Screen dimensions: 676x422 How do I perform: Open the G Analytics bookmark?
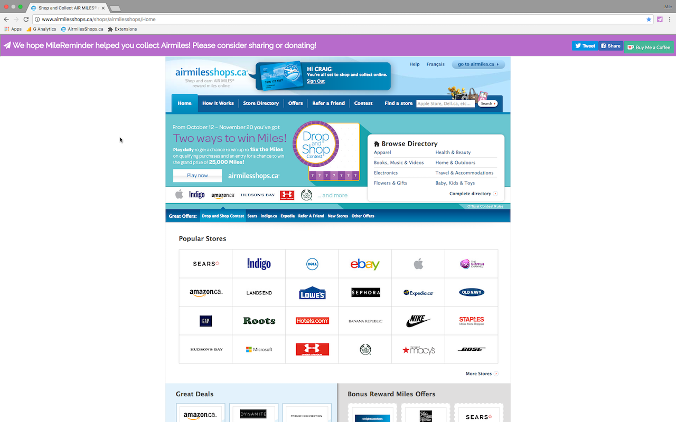point(41,29)
